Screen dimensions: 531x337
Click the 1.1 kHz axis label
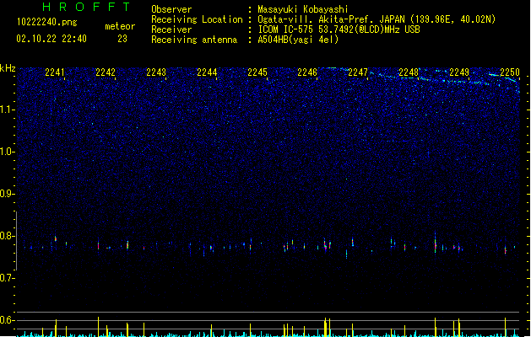7,110
